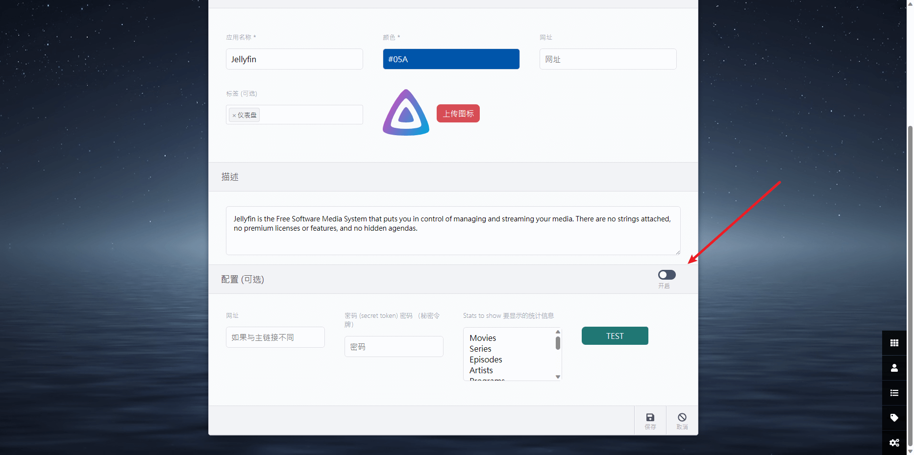Image resolution: width=914 pixels, height=455 pixels.
Task: Click the tag icon in the right sidebar
Action: (894, 418)
